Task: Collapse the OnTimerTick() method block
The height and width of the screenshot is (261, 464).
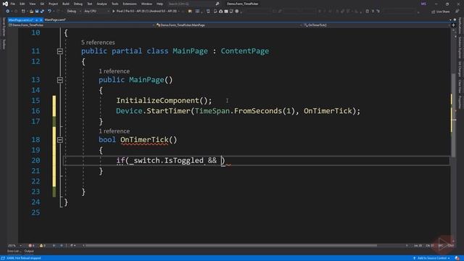Action: click(59, 140)
